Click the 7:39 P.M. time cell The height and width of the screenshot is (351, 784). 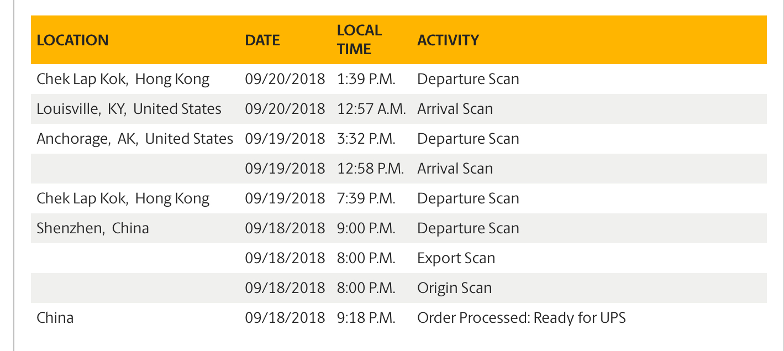[366, 198]
